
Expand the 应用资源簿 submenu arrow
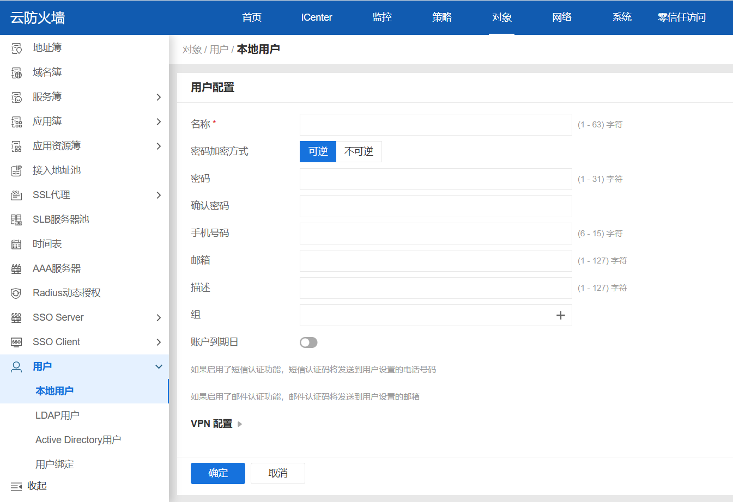pos(159,146)
